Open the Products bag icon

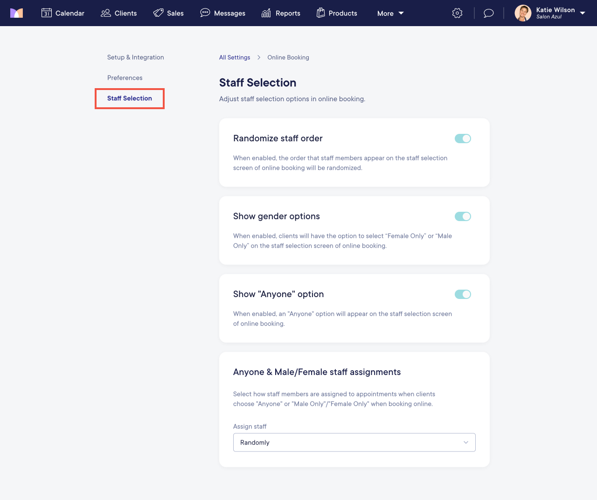[321, 13]
